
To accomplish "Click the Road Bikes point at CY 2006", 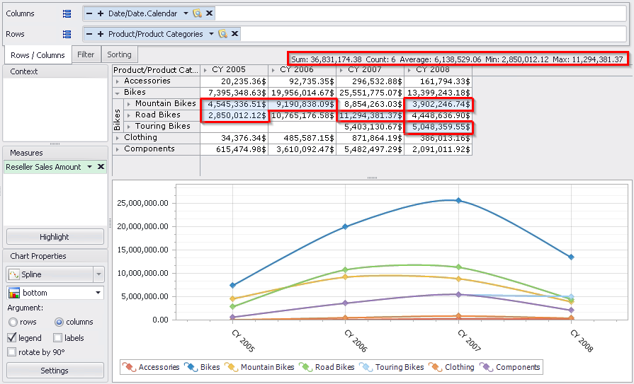I will (345, 269).
